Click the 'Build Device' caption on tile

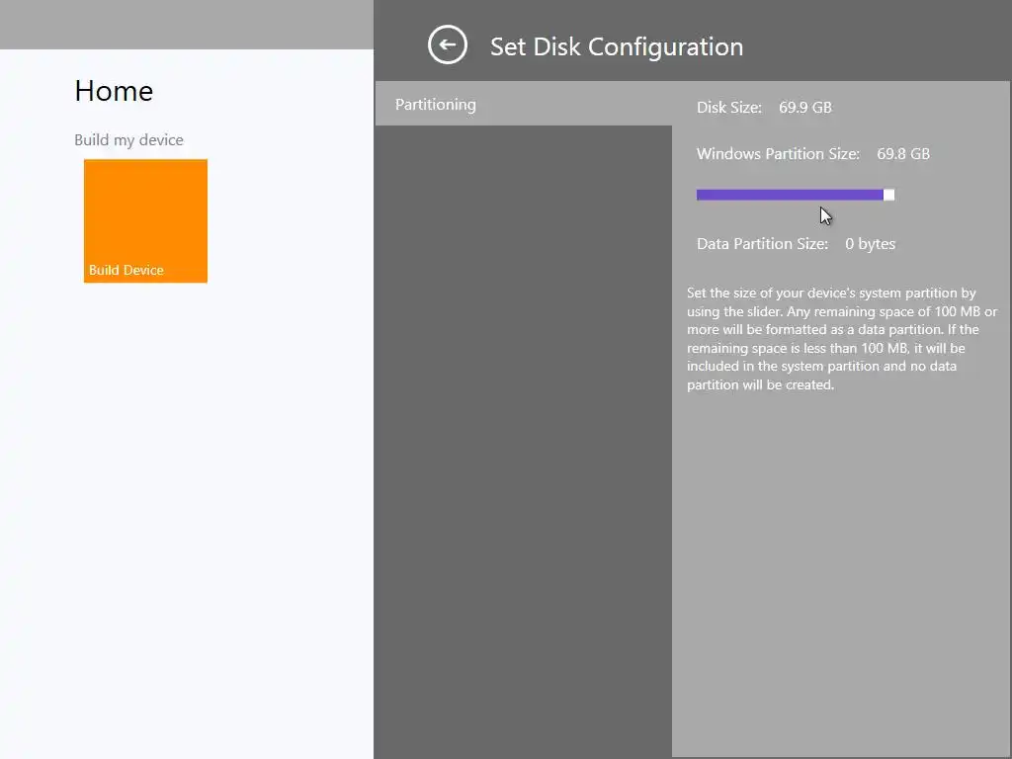126,270
